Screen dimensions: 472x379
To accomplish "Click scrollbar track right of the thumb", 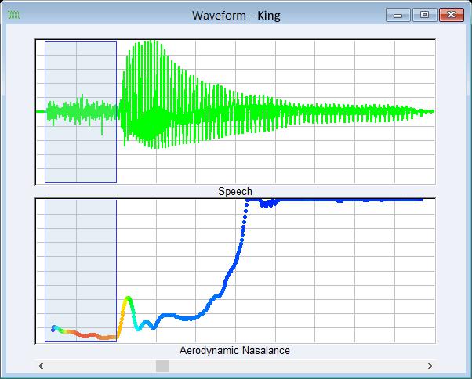I will (298, 366).
